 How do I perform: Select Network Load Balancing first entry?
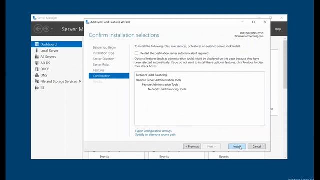tap(151, 75)
